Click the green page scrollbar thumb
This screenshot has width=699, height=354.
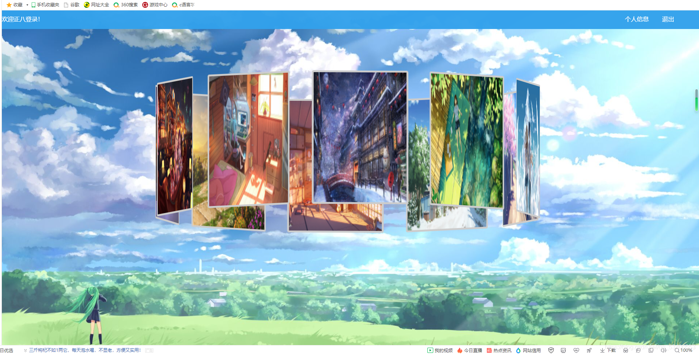(x=696, y=100)
